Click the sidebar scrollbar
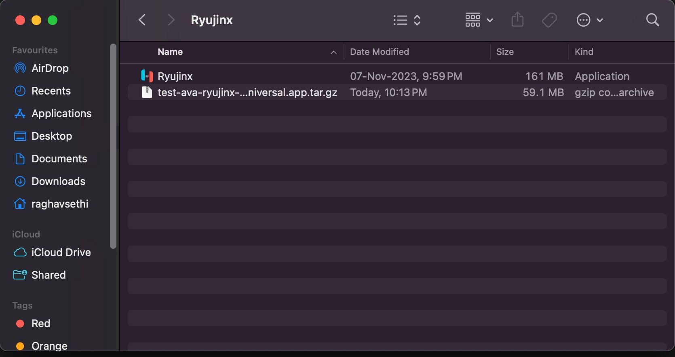This screenshot has width=675, height=357. [x=113, y=145]
